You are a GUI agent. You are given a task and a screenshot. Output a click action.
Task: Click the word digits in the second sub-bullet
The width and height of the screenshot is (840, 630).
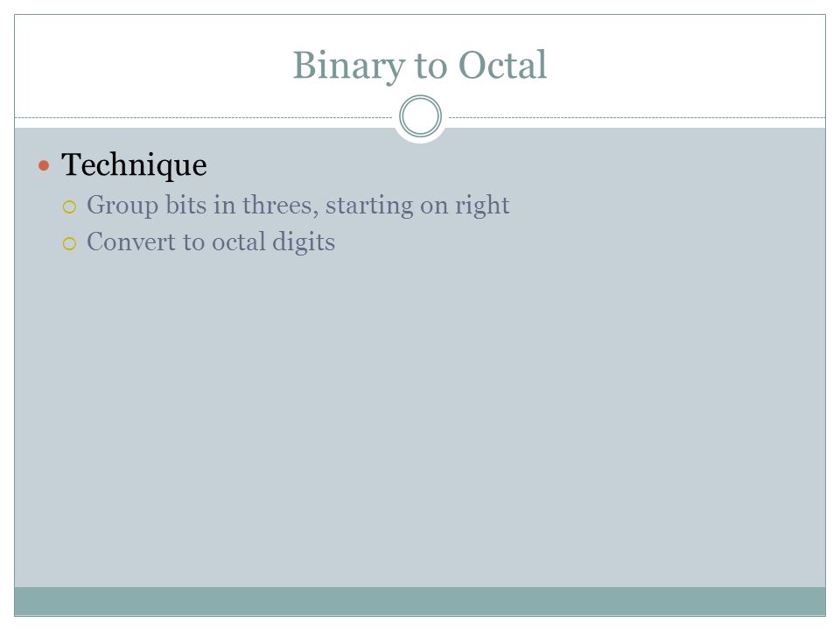pos(304,242)
